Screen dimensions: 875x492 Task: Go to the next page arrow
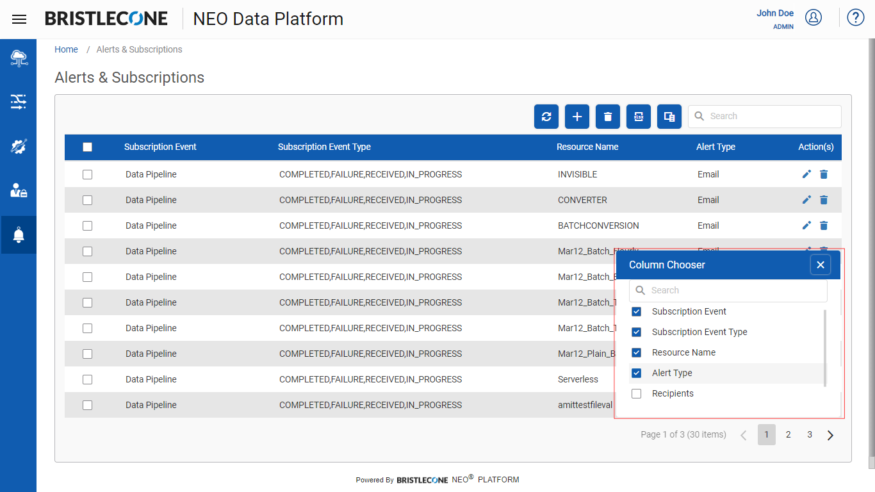831,435
